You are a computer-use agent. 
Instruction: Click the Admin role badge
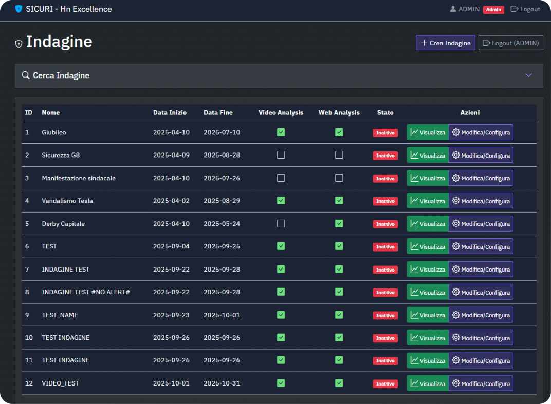[x=493, y=9]
